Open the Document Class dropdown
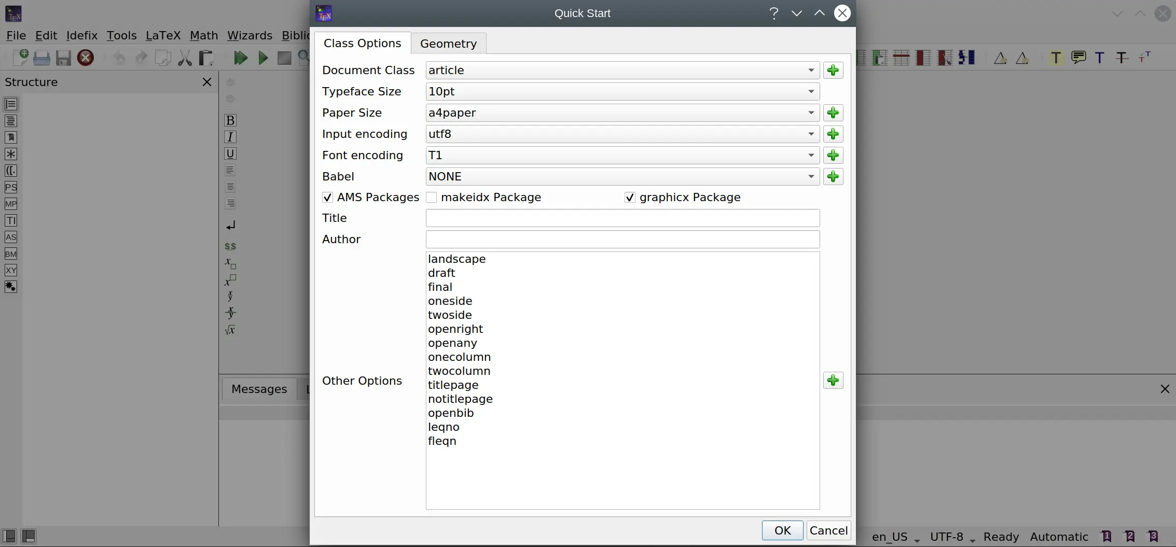Viewport: 1176px width, 547px height. point(622,71)
